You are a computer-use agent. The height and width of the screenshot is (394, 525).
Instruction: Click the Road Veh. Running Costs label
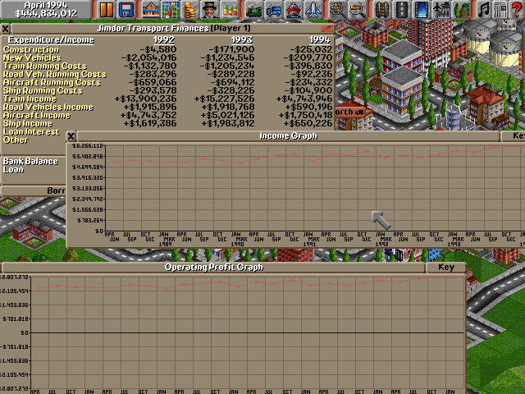(x=55, y=75)
